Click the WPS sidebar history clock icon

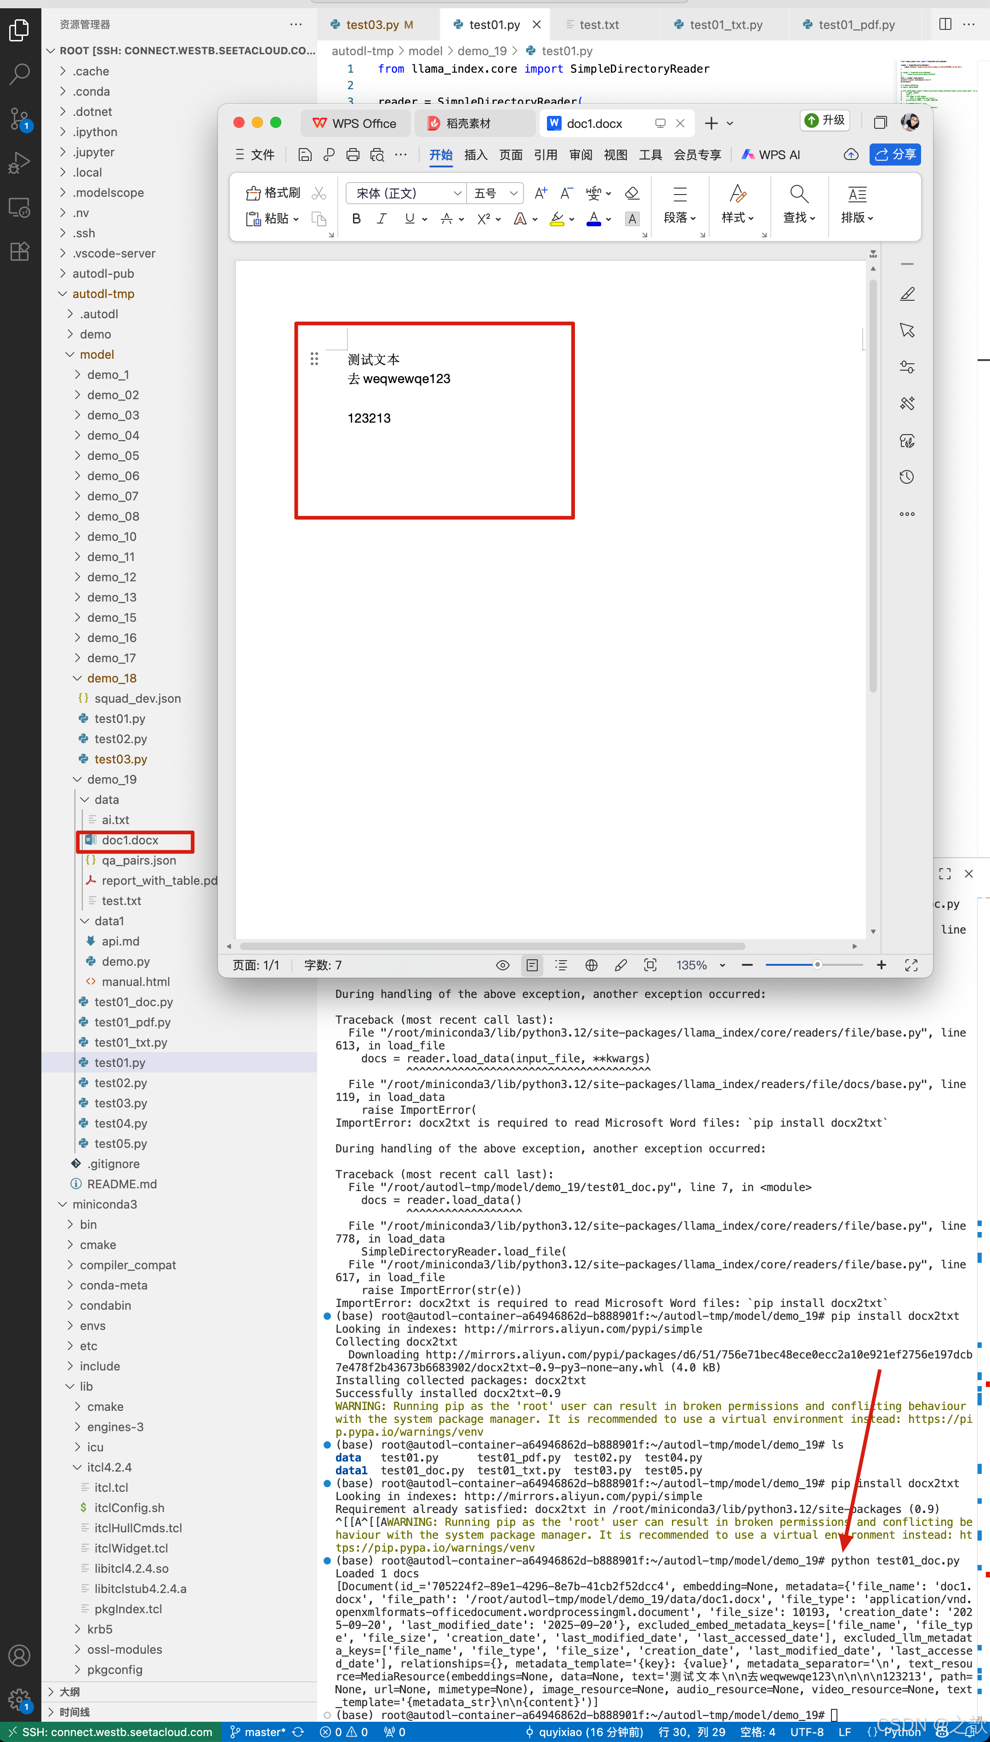907,477
